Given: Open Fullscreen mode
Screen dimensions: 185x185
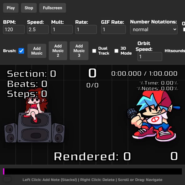Looking at the screenshot, I should 52,8.
